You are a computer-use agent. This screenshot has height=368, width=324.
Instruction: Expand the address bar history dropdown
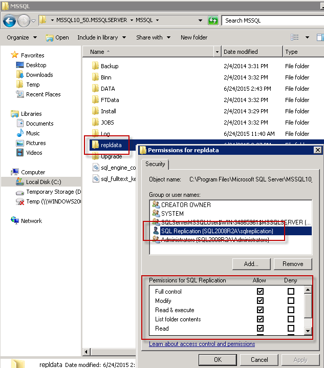[200, 21]
